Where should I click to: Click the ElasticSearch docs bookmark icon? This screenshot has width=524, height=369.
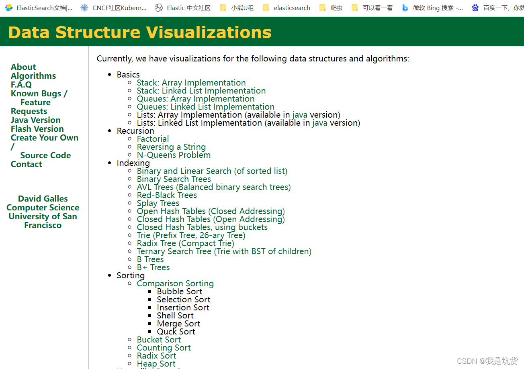point(9,8)
